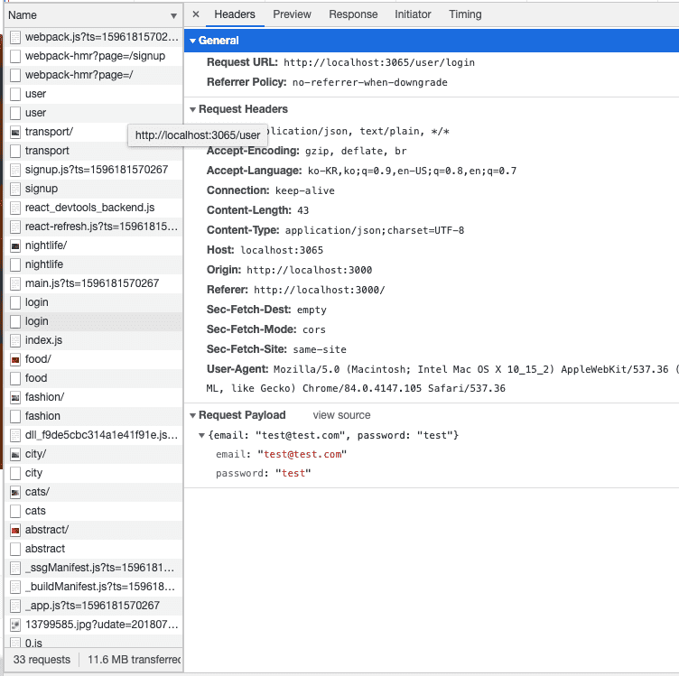
Task: Switch to the Preview tab
Action: pyautogui.click(x=292, y=14)
